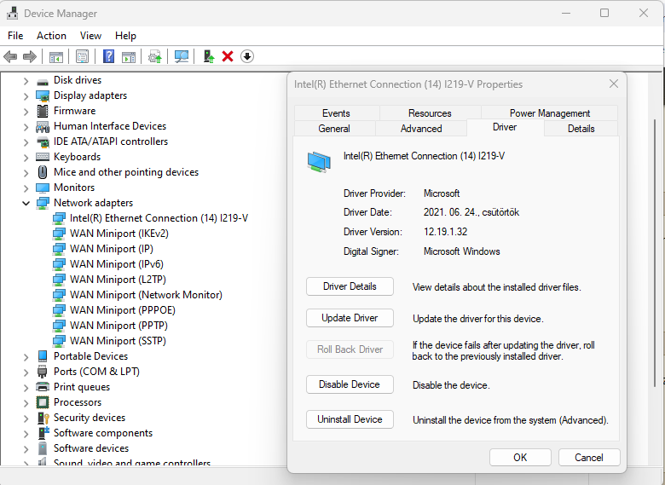Select WAN Miniport (PPPOE)

coord(114,310)
